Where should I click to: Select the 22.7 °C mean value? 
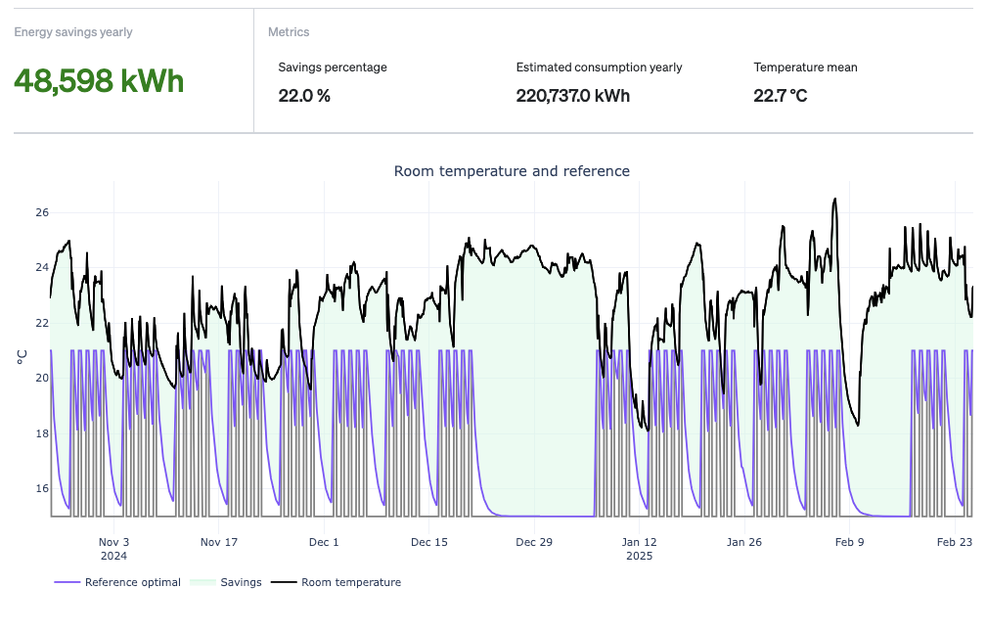[x=780, y=96]
